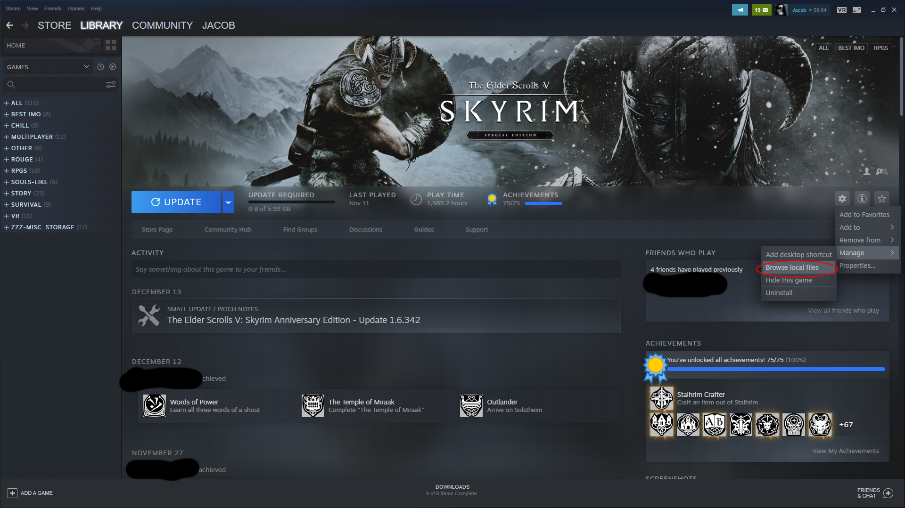Select Browse local files
This screenshot has width=905, height=508.
(x=798, y=267)
